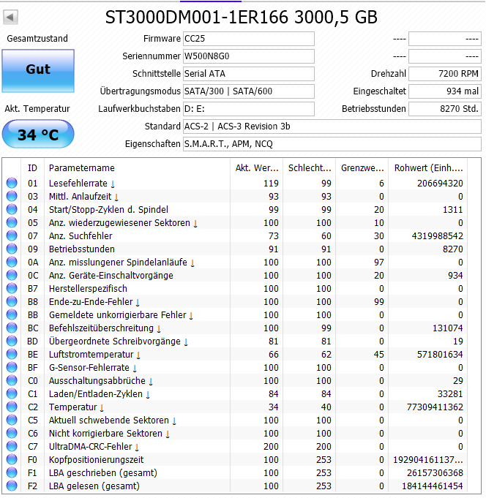
Task: Select raw value 184144461454
Action: tap(433, 486)
